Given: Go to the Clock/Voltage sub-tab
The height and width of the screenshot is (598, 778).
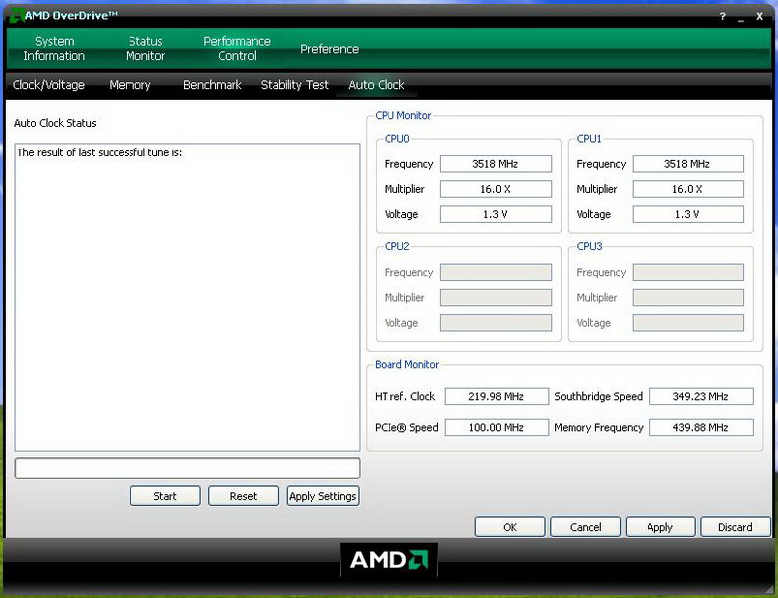Looking at the screenshot, I should (49, 85).
